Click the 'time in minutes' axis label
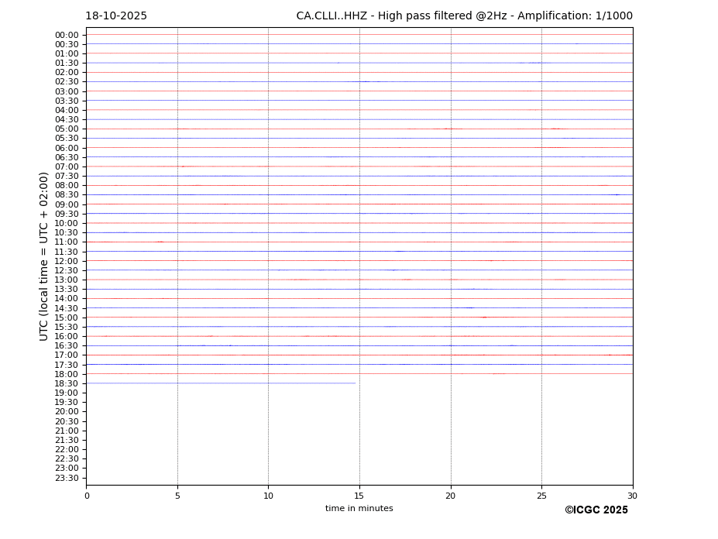 pos(359,508)
